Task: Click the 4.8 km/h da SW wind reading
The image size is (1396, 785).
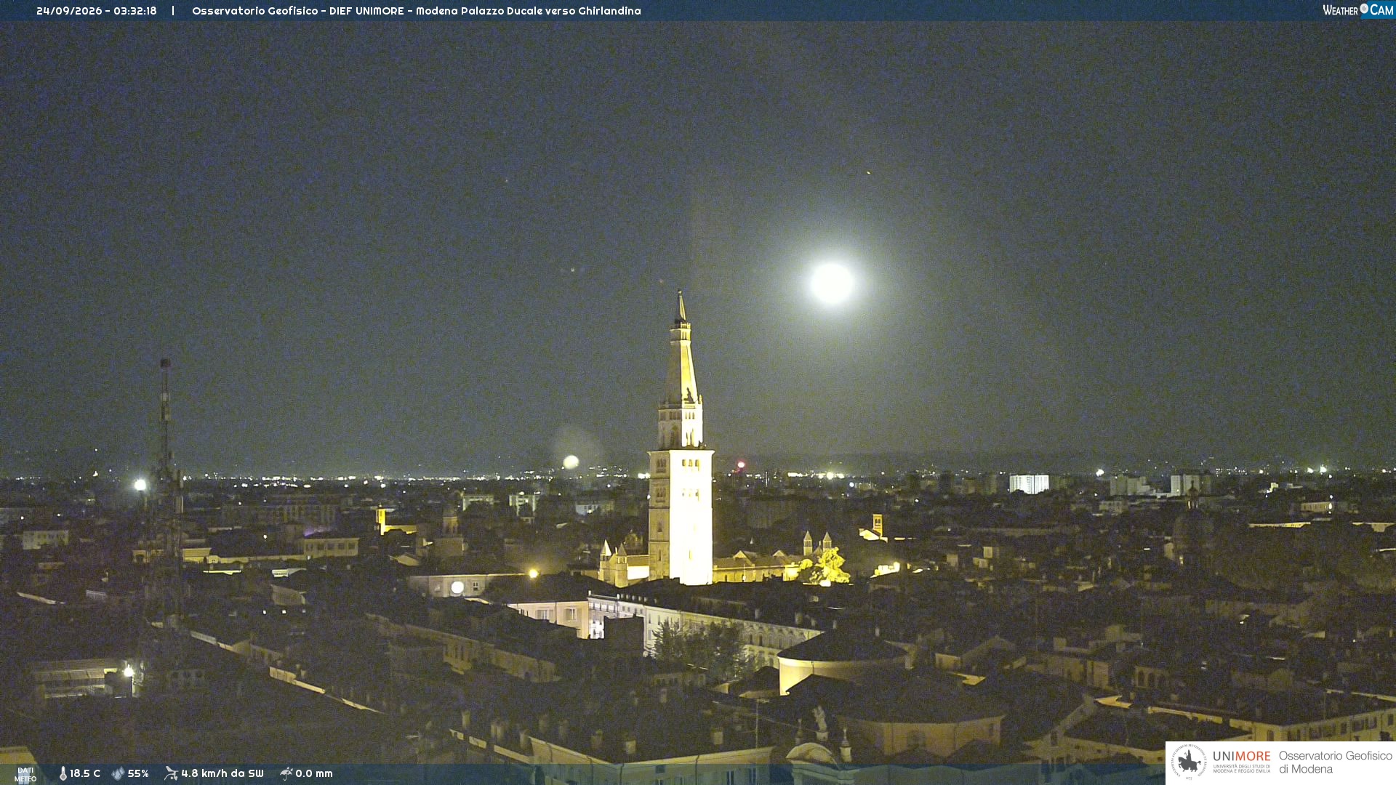Action: tap(222, 773)
